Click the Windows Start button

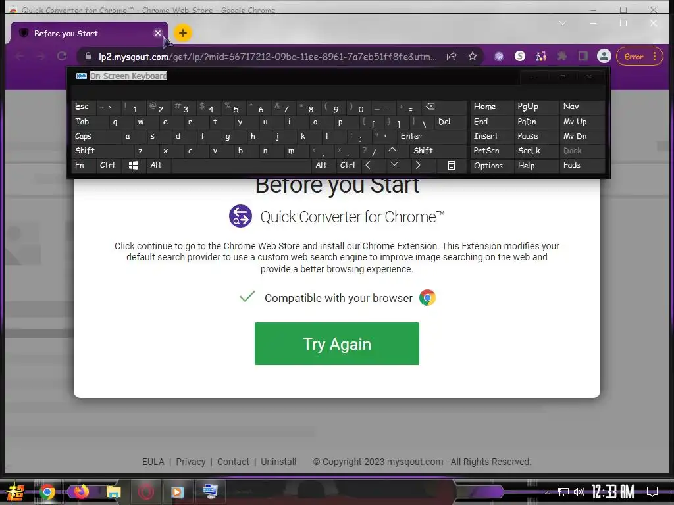click(16, 492)
